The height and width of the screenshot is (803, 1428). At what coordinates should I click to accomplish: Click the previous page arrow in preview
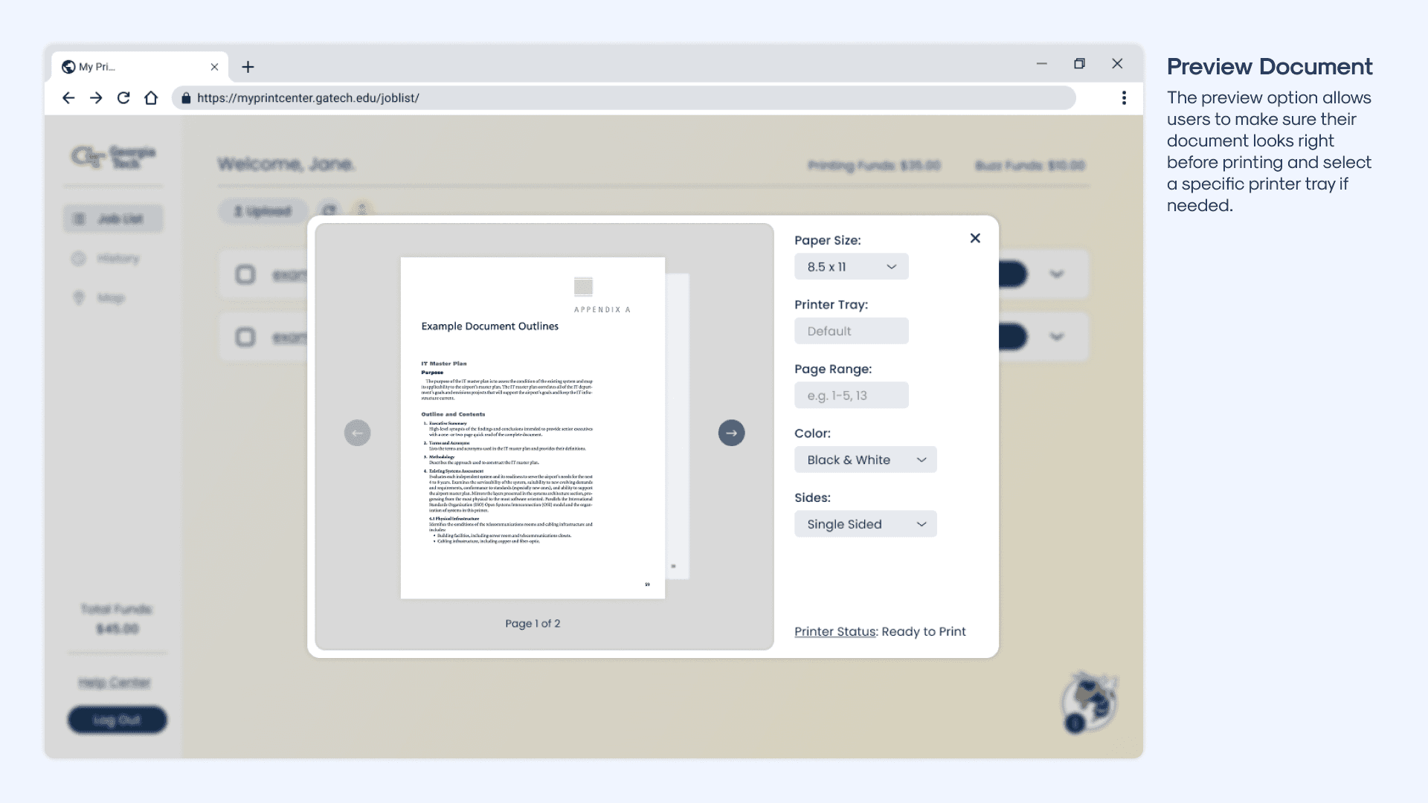click(357, 433)
